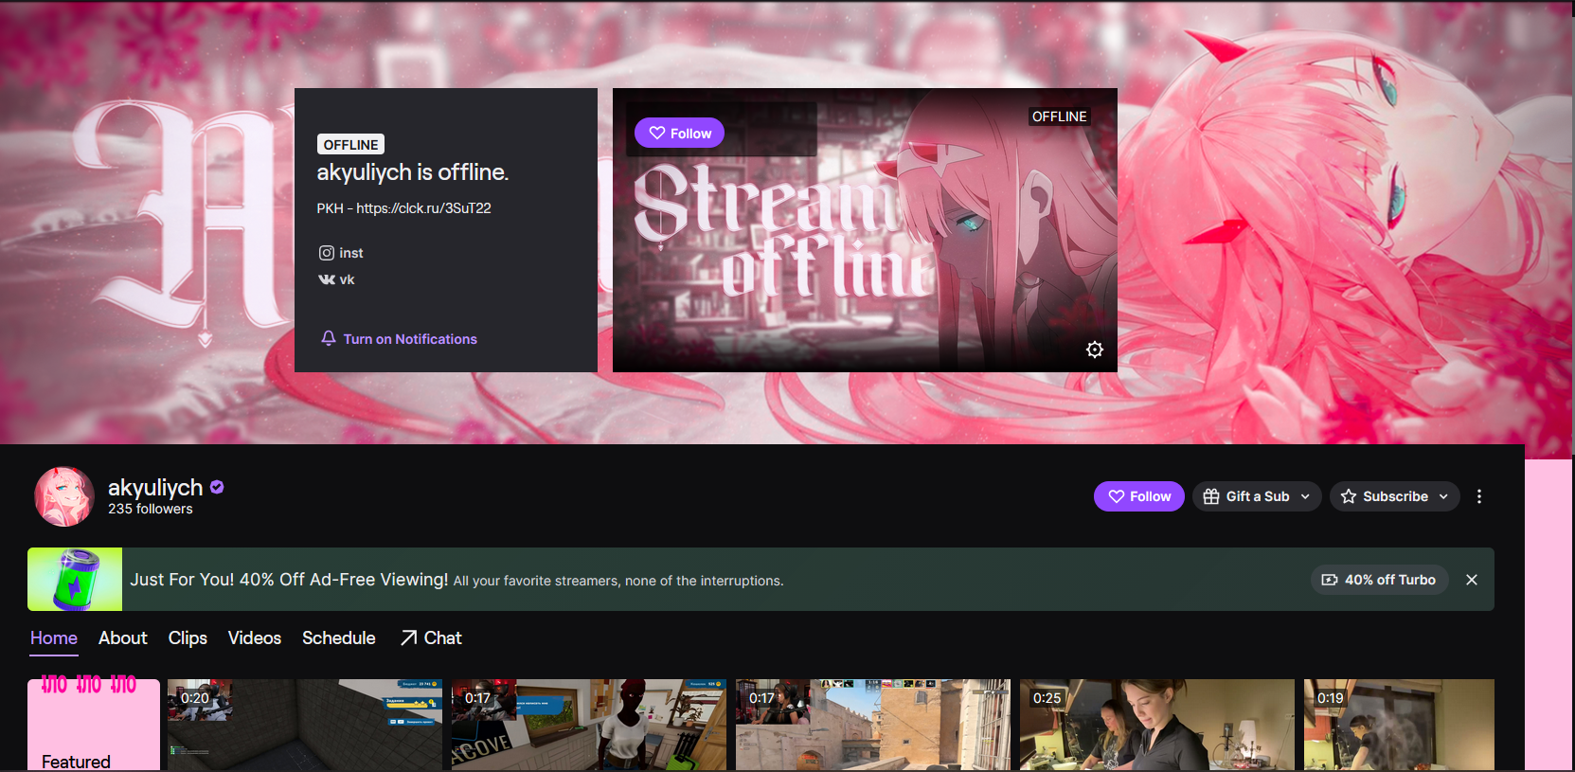Play the 0:20 clip thumbnail
This screenshot has width=1575, height=772.
coord(305,725)
